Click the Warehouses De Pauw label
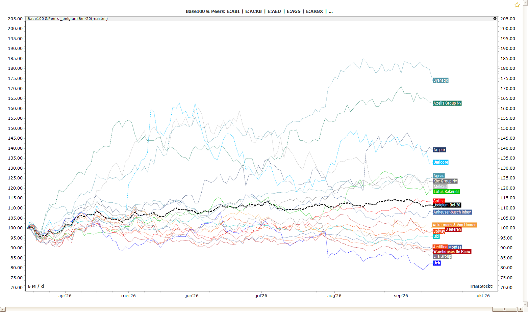This screenshot has width=528, height=312. point(452,252)
